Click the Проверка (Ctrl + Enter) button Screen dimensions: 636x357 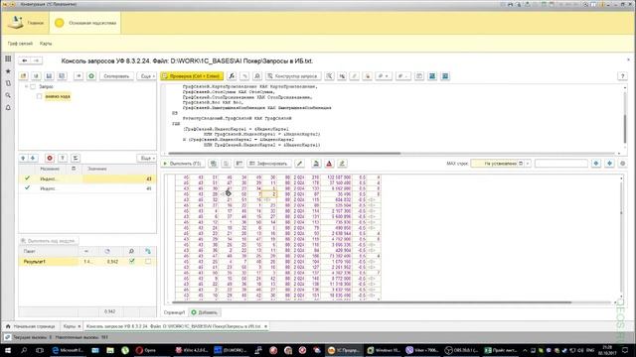tap(192, 76)
